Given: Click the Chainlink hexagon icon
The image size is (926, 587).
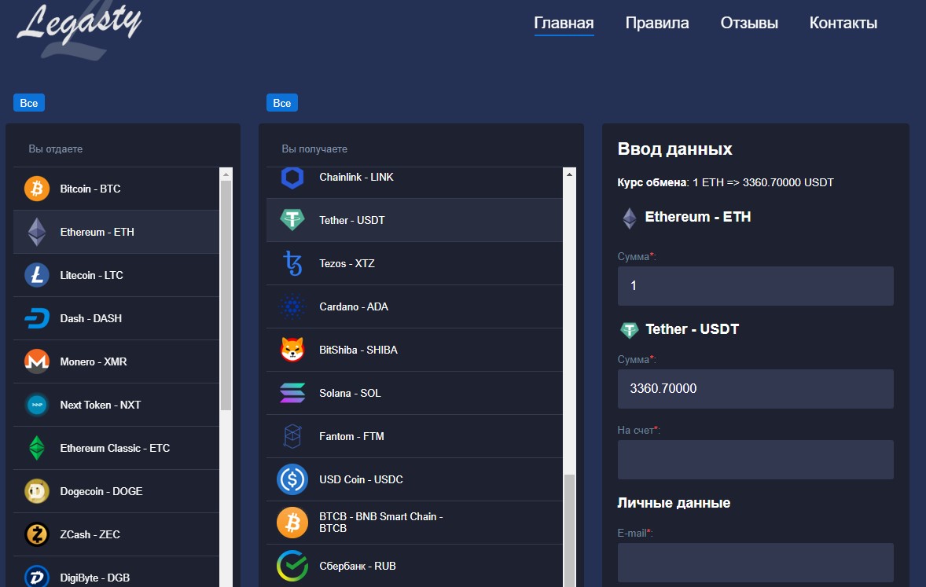Looking at the screenshot, I should point(292,177).
